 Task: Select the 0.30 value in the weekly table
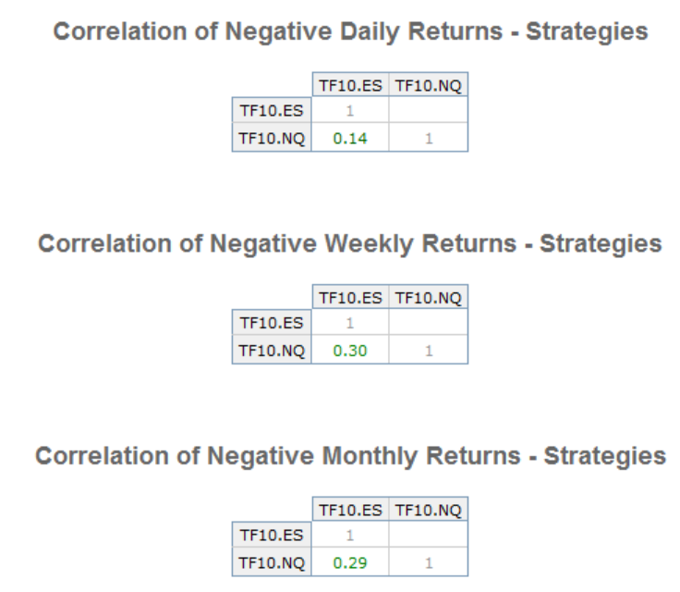349,351
